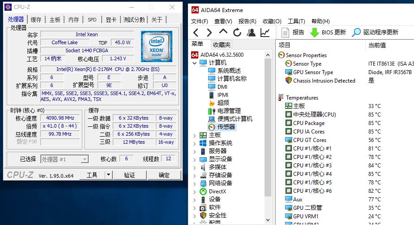The width and height of the screenshot is (414, 225).
Task: Expand the 操作系统 tree node
Action: click(x=195, y=144)
